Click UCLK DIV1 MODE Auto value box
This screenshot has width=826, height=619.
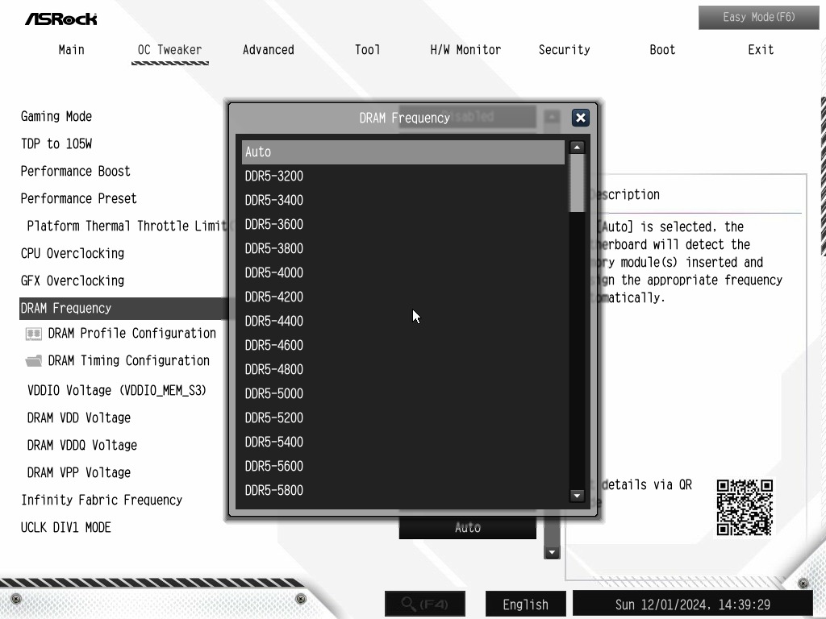point(467,527)
